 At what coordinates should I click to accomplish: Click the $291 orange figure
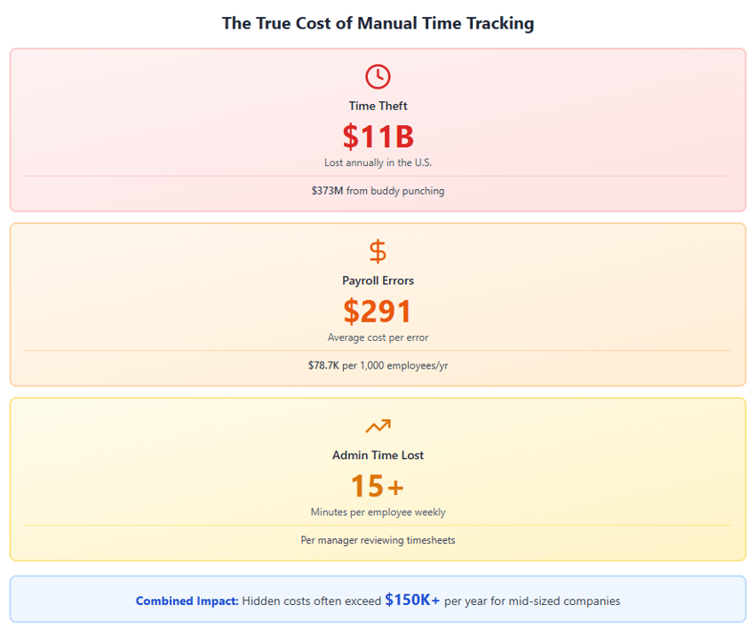point(378,312)
